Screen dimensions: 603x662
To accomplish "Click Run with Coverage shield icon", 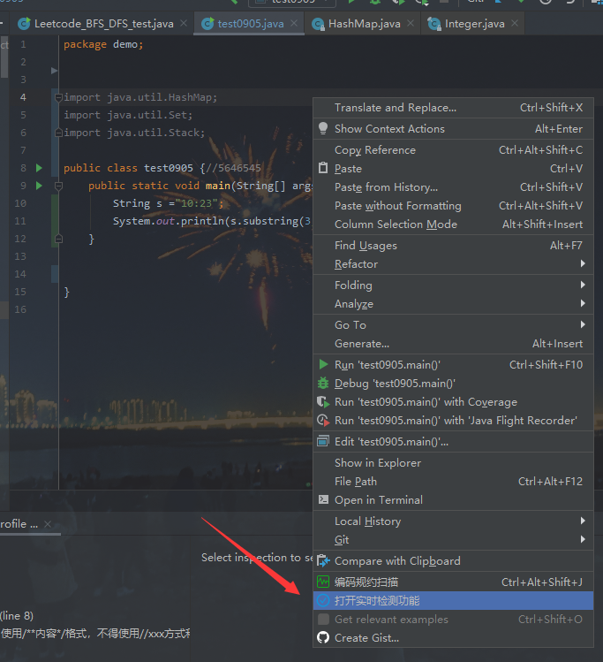I will point(323,401).
